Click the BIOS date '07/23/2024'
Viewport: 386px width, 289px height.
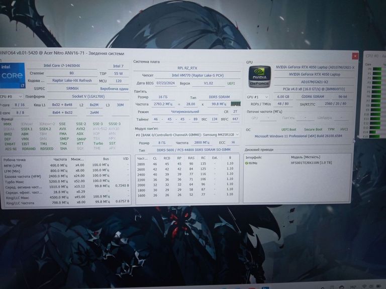tap(165, 83)
